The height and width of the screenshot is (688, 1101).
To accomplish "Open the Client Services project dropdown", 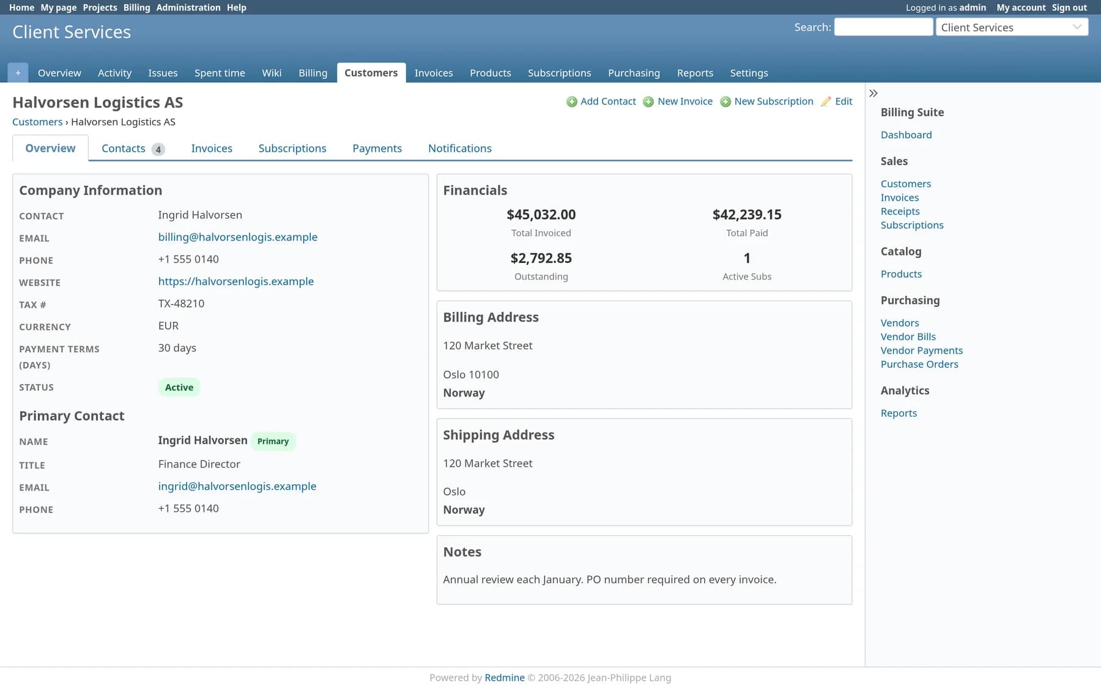I will pyautogui.click(x=1012, y=27).
